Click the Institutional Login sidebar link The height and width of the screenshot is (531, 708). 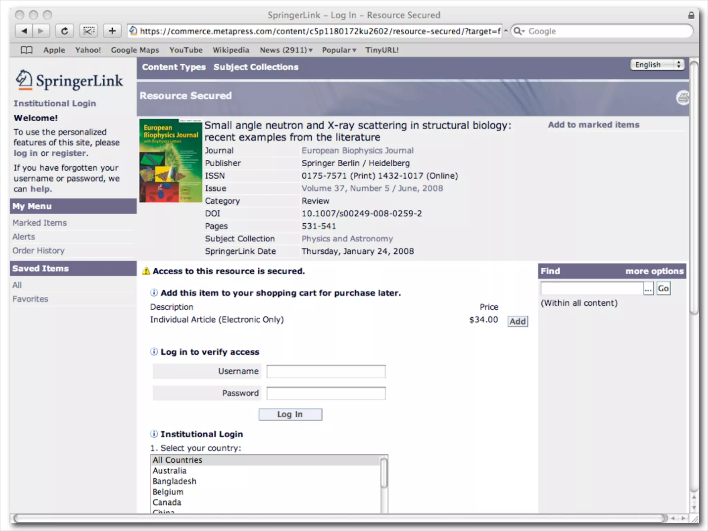tap(55, 103)
